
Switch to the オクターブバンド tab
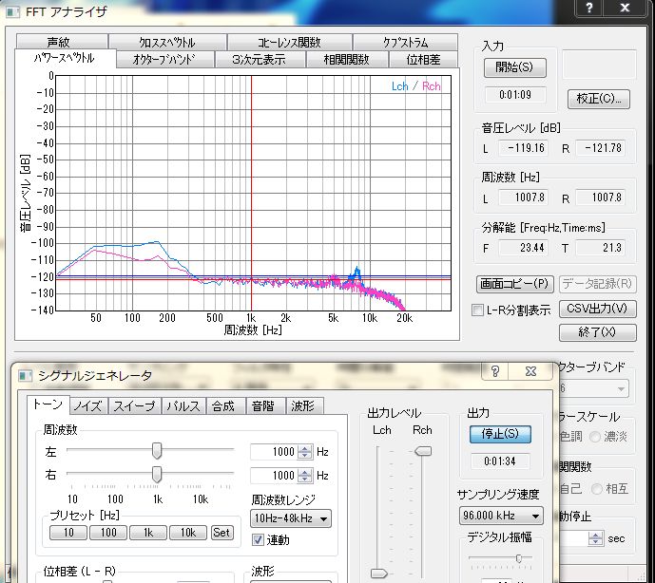point(164,59)
